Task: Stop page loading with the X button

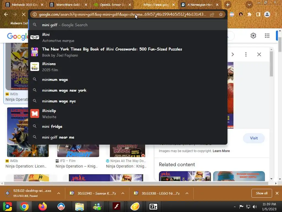Action: [x=24, y=14]
